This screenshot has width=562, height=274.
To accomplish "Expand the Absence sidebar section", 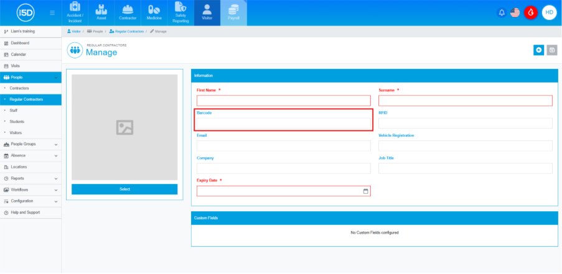I will point(30,155).
